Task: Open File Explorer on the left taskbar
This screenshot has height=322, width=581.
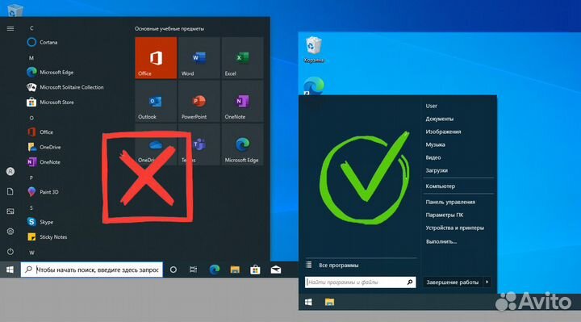Action: 235,270
